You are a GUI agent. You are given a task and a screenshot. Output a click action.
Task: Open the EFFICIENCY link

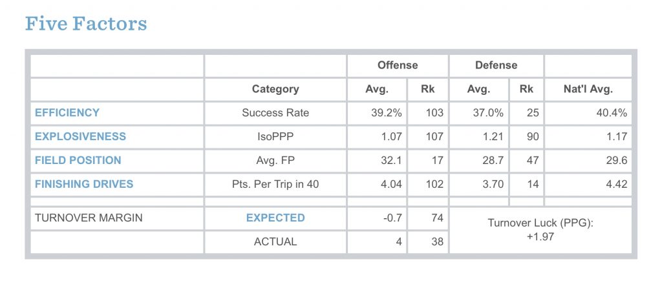(x=67, y=112)
